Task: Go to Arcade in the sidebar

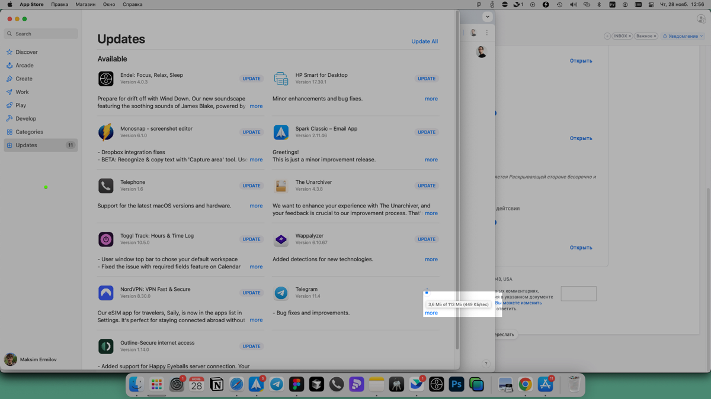Action: (x=41, y=66)
